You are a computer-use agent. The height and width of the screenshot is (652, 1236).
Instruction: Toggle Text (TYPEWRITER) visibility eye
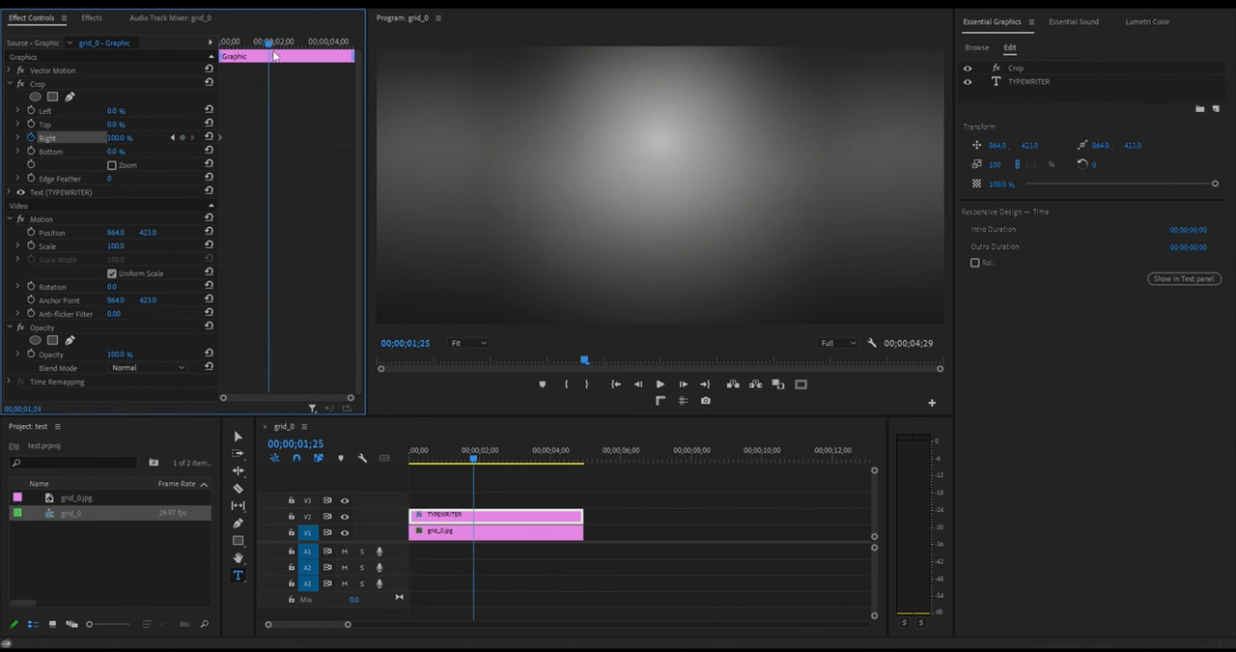(x=20, y=192)
